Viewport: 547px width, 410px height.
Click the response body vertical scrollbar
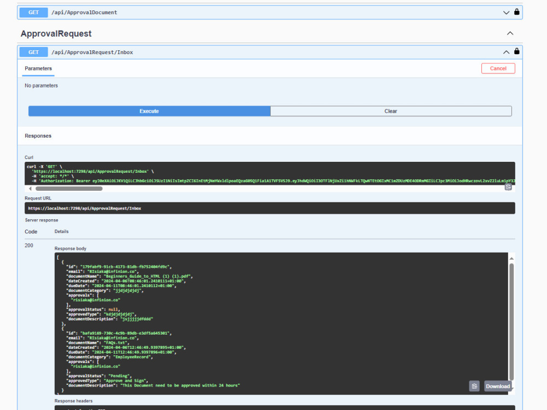click(x=511, y=321)
